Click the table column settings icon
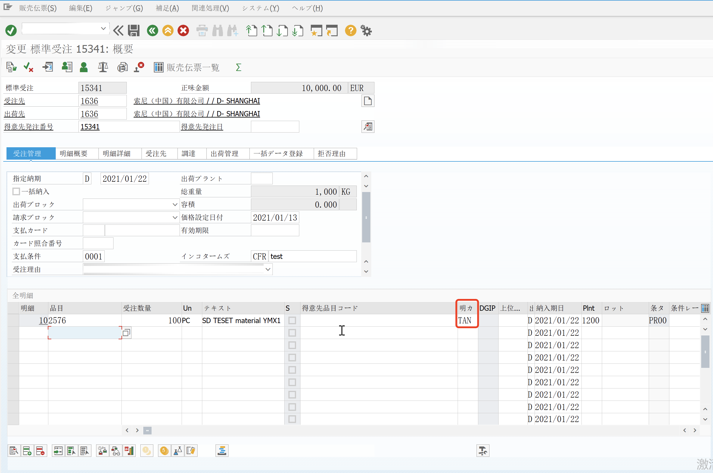The image size is (713, 473). 705,308
